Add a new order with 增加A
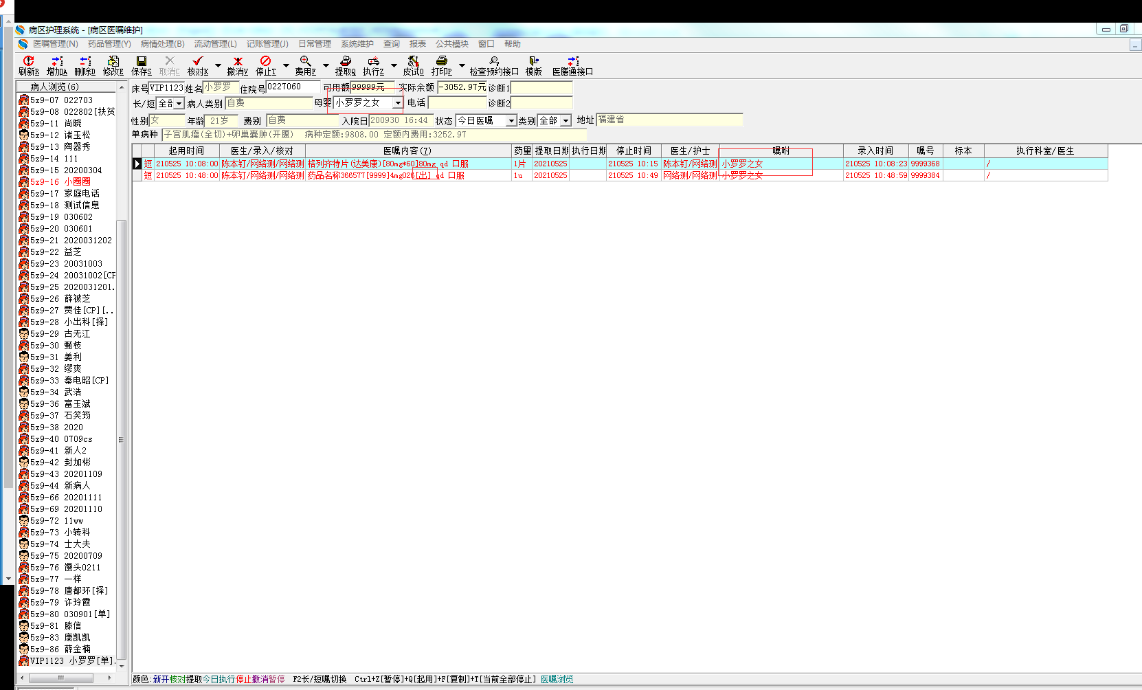Screen dimensions: 1142x690 tap(57, 65)
